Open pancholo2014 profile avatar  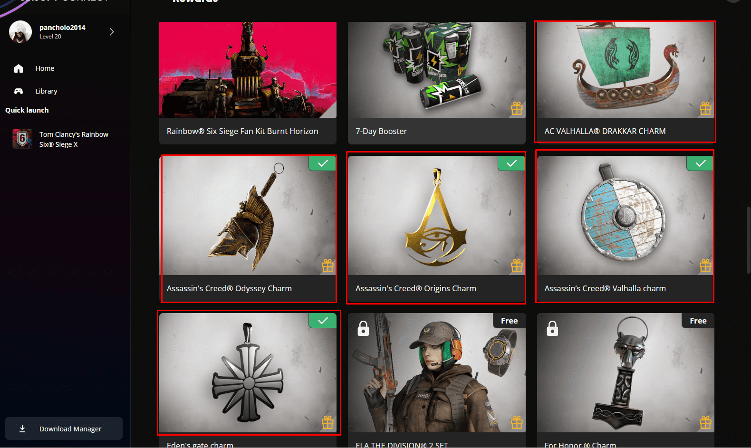(20, 32)
